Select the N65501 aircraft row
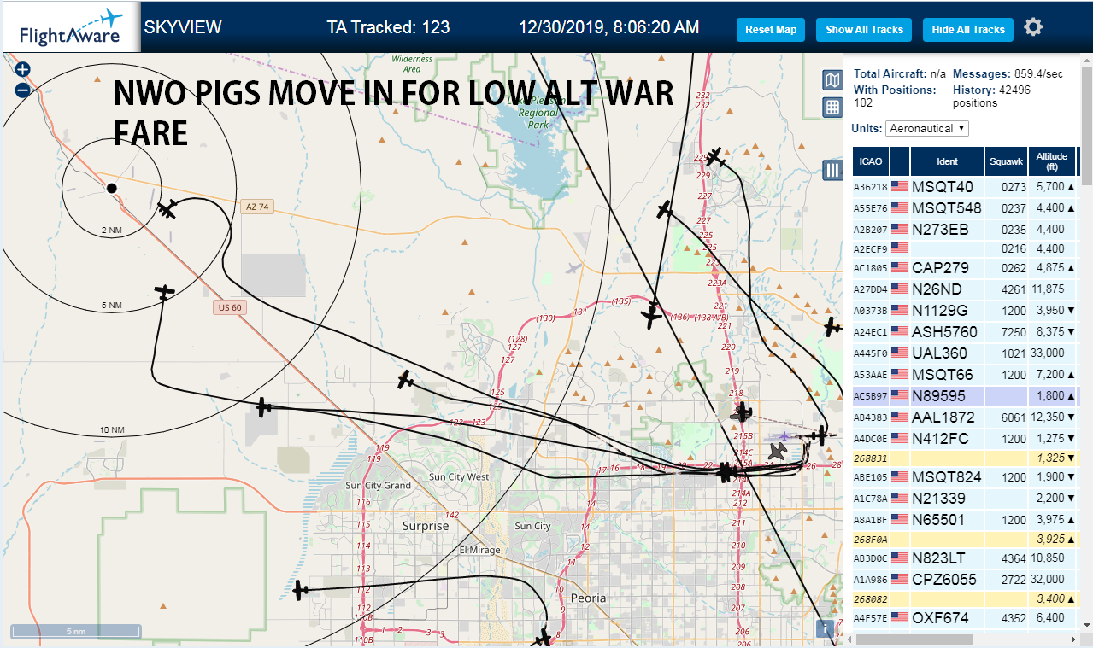 pos(966,519)
